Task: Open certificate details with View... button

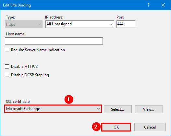Action: (149, 109)
